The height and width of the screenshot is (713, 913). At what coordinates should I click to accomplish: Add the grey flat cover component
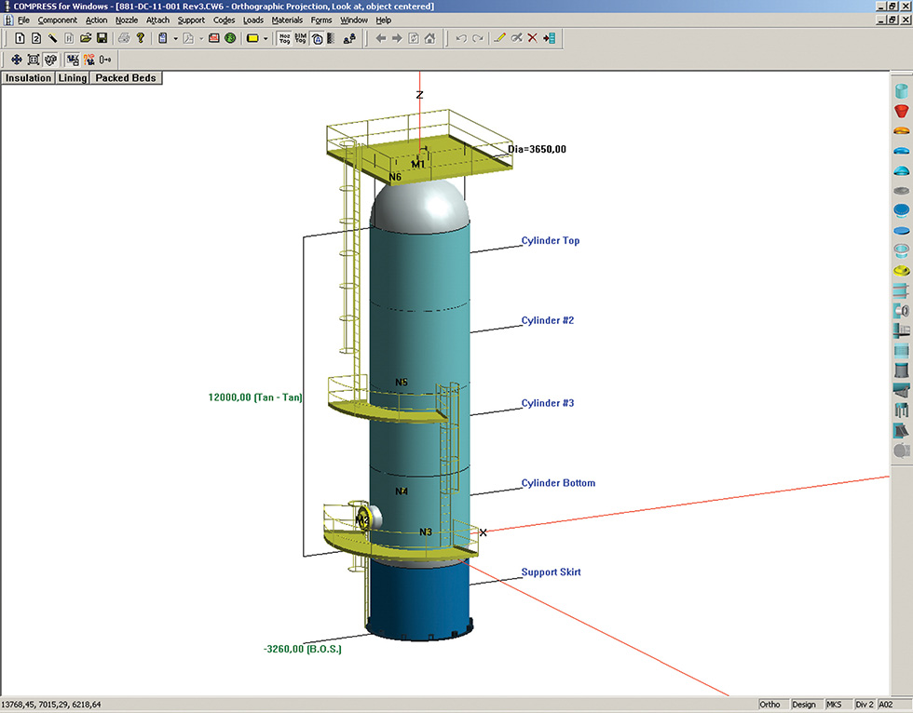click(902, 191)
